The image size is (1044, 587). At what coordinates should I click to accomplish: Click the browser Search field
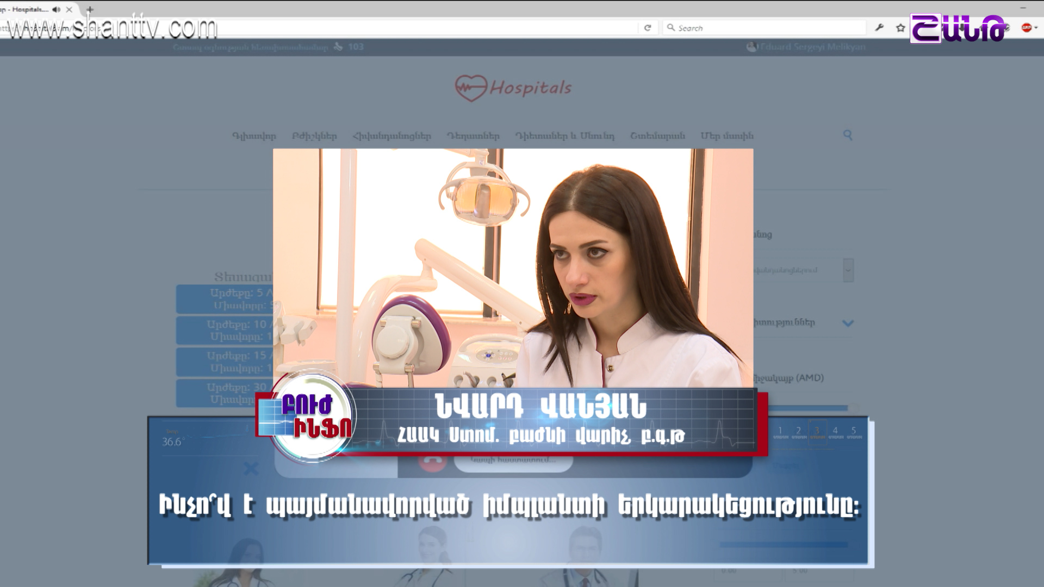click(x=764, y=28)
